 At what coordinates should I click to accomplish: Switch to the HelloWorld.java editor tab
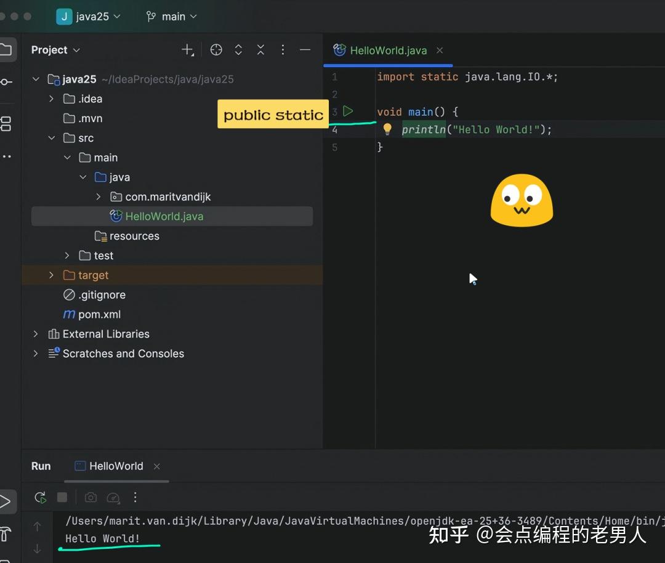tap(388, 51)
